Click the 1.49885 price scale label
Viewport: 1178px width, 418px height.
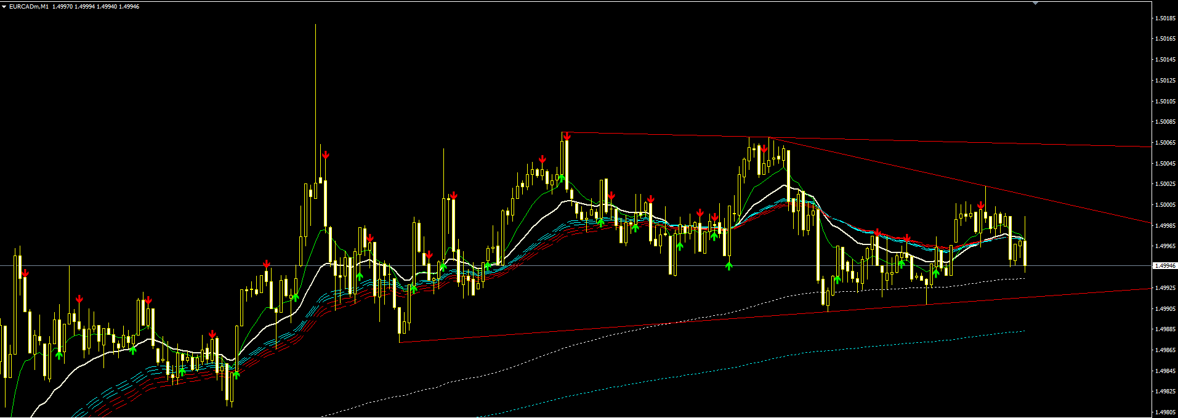[x=1166, y=329]
